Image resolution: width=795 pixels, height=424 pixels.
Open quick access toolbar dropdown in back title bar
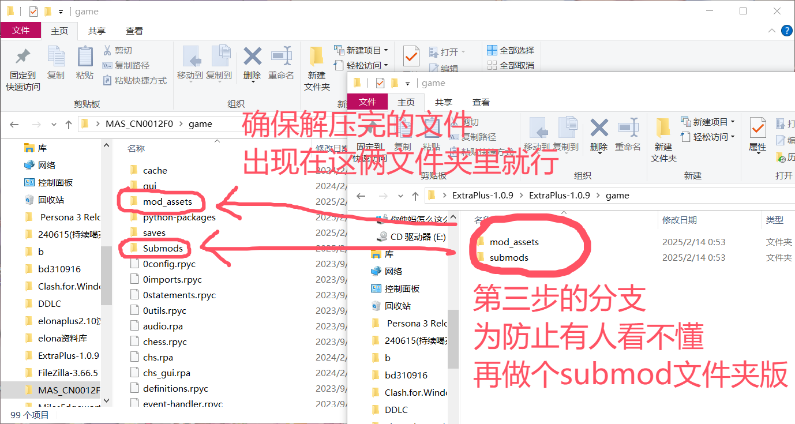[61, 12]
